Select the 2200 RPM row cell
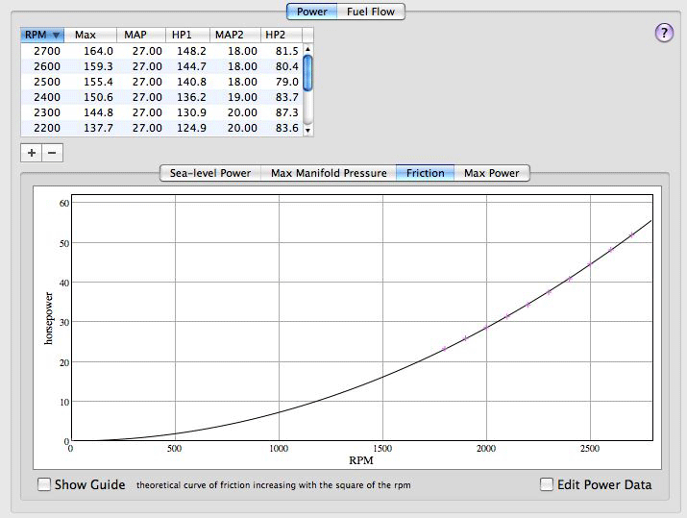Screen dimensions: 687x518 (47, 128)
